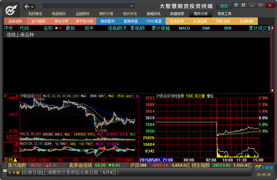Switch to the 持仓分析 tab
Viewport: 277px width, 180px height.
tap(61, 21)
